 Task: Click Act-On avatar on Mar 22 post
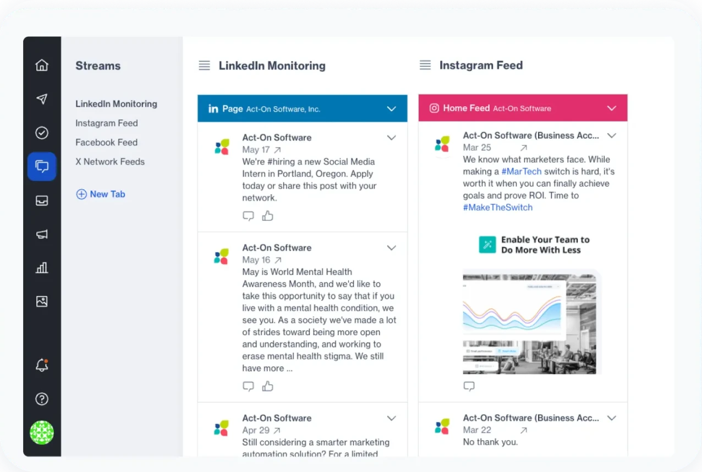(x=442, y=426)
